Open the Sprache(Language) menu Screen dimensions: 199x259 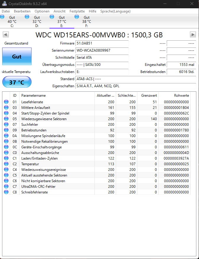point(115,11)
